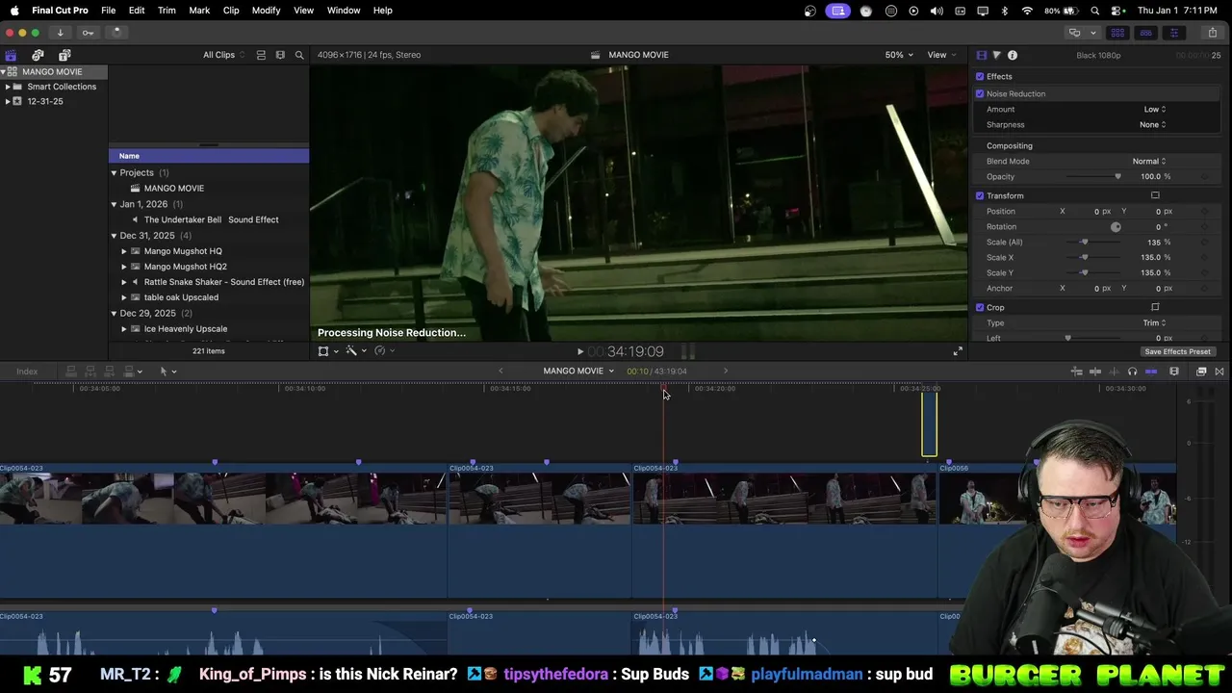Open the Noise Reduction Amount dropdown

coord(1154,110)
